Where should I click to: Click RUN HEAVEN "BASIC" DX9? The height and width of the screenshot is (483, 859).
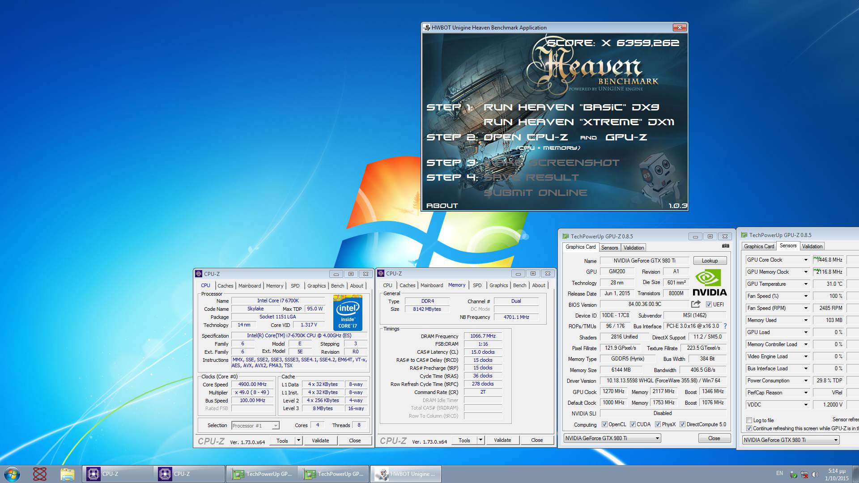[x=571, y=107]
